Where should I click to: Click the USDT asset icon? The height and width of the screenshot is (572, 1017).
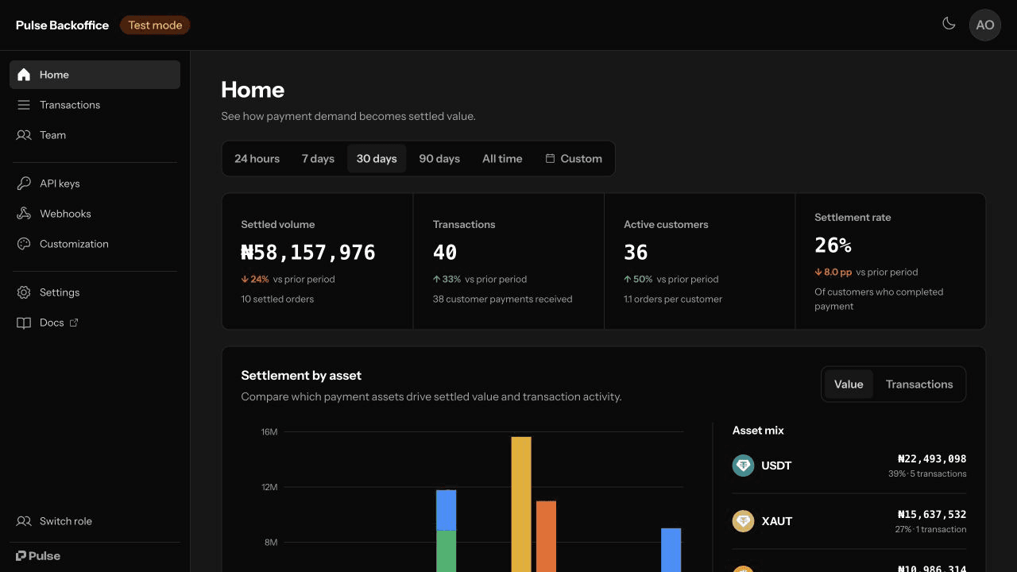(x=743, y=466)
